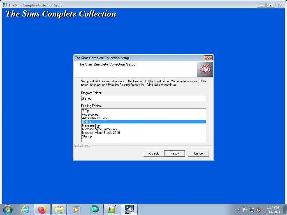Click the Next button in setup
The height and width of the screenshot is (215, 287).
tap(175, 153)
